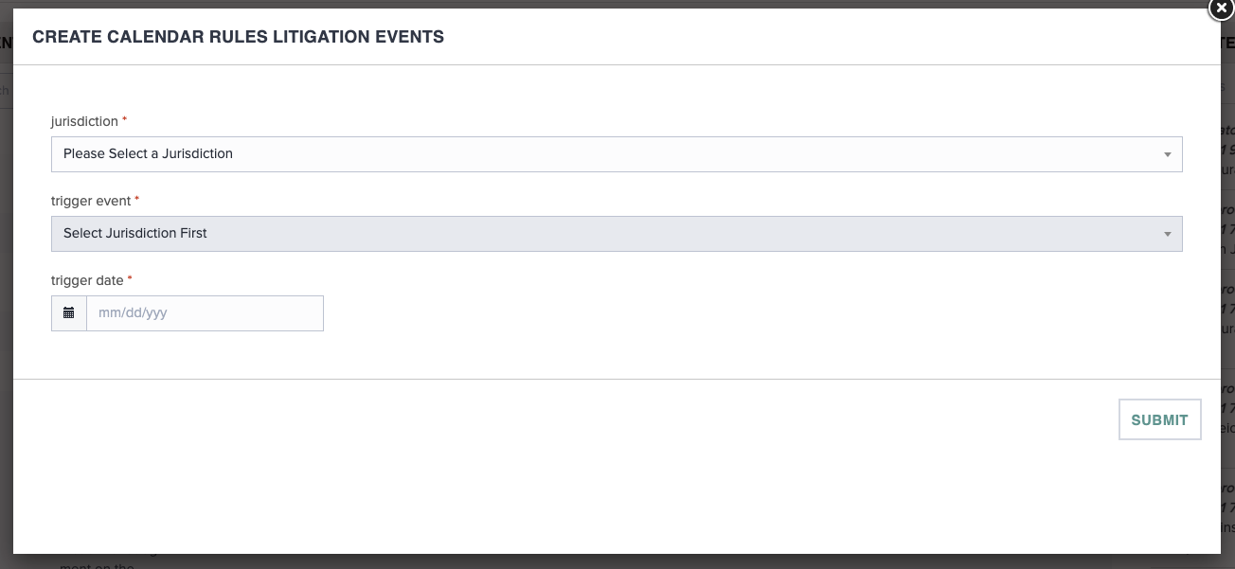The width and height of the screenshot is (1235, 569).
Task: Click the "Select Jurisdiction First" placeholder text
Action: 134,234
